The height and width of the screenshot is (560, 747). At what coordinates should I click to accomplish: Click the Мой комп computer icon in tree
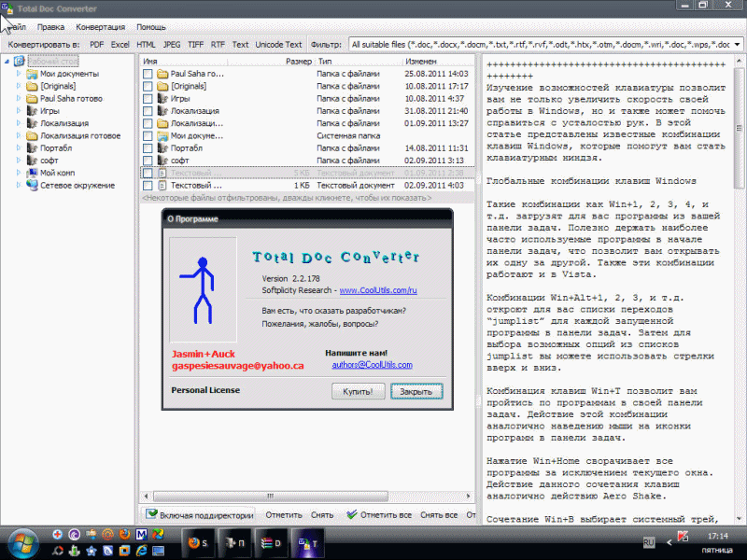[32, 173]
